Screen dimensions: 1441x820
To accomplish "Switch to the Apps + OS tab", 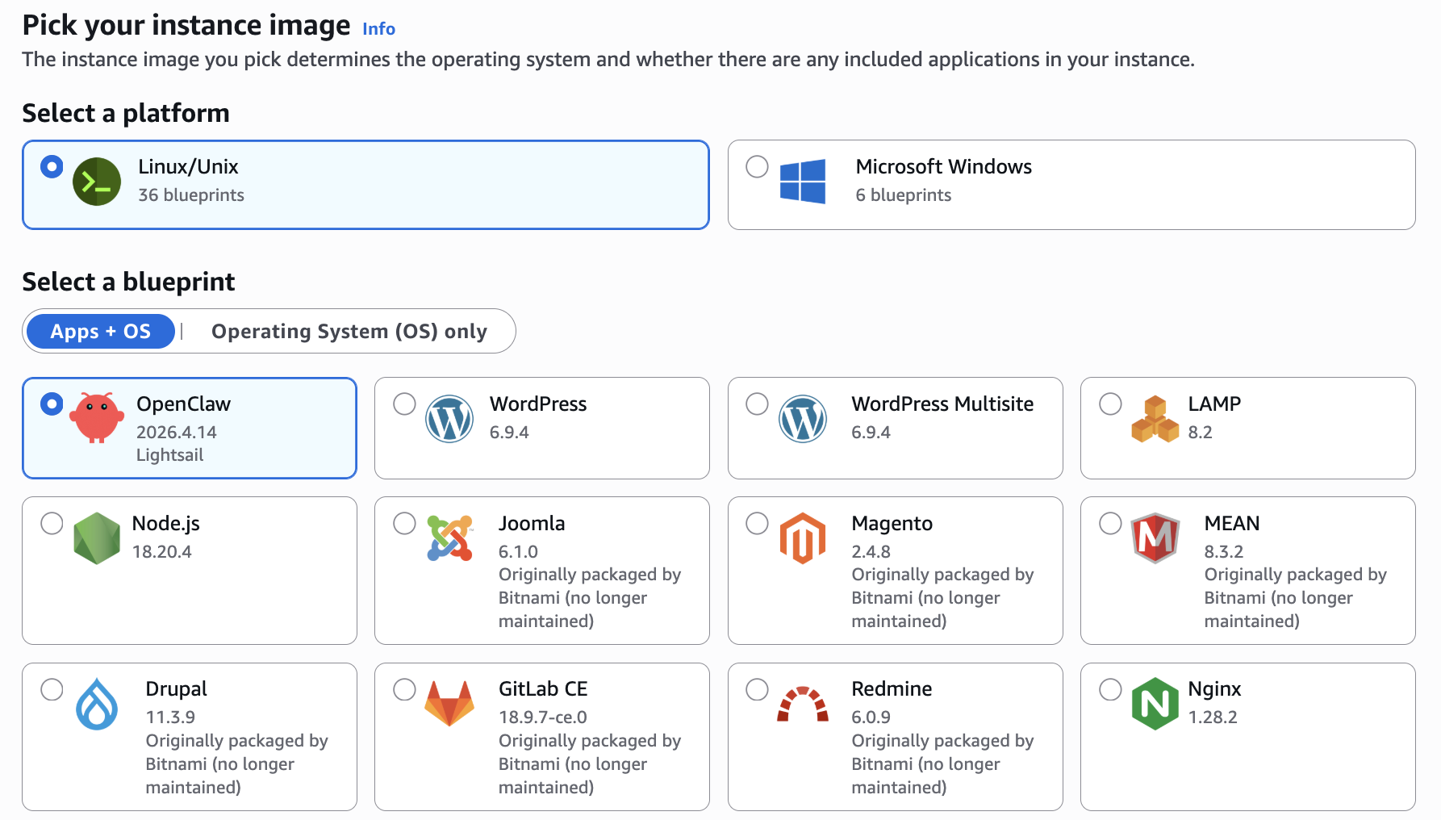I will click(x=101, y=331).
